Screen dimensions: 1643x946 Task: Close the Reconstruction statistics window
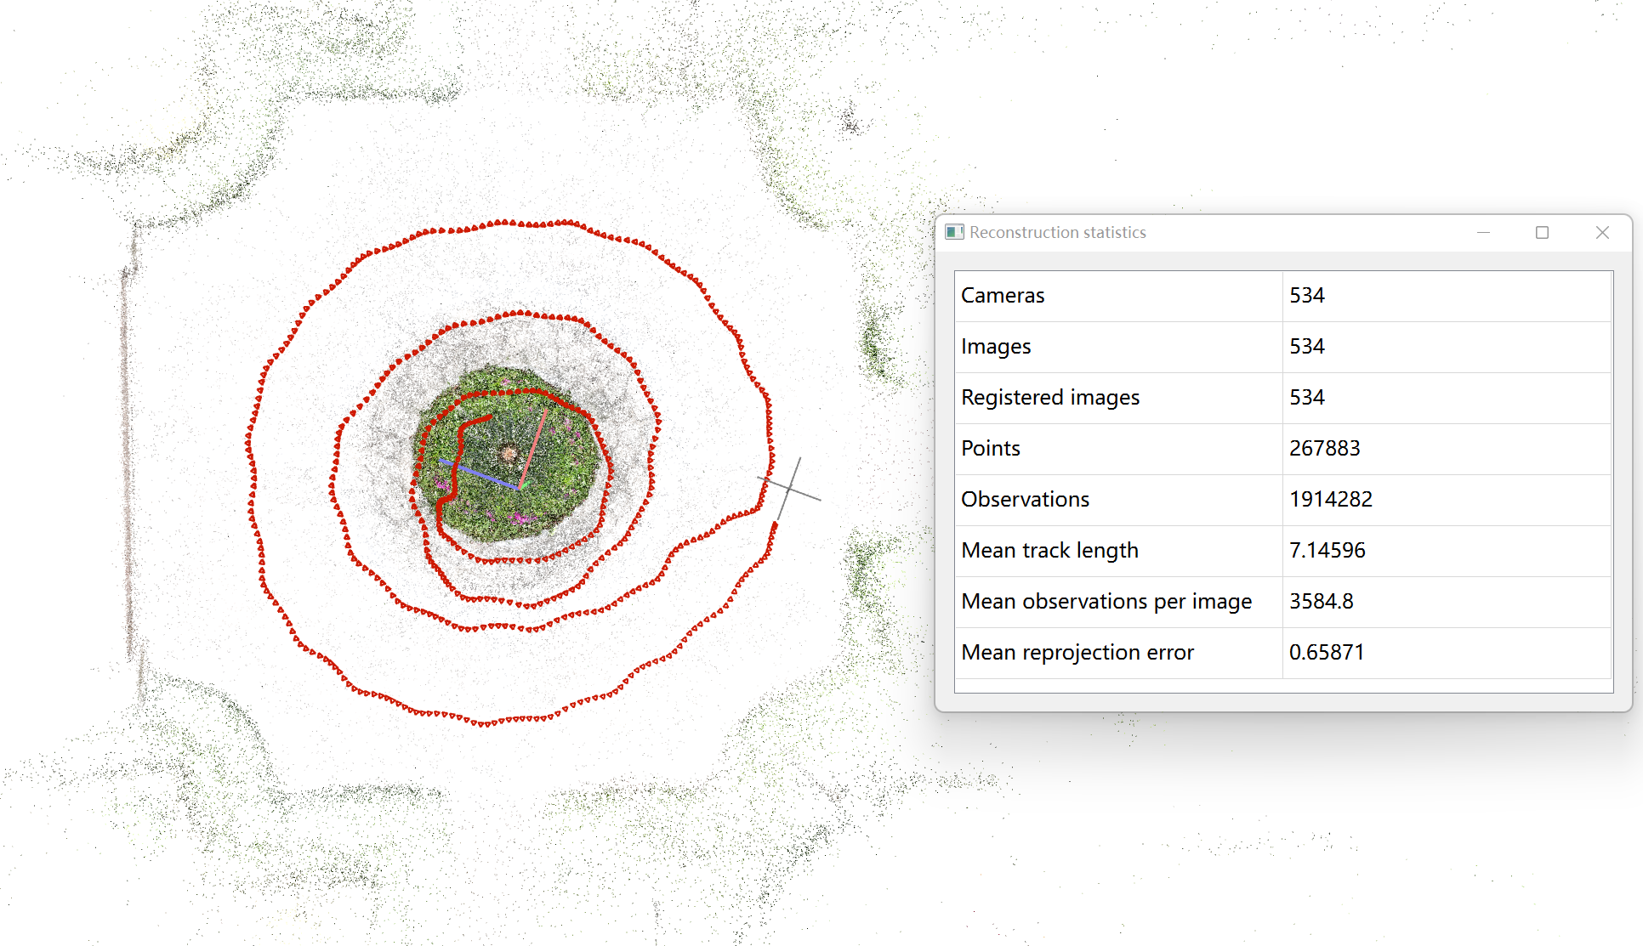1602,232
